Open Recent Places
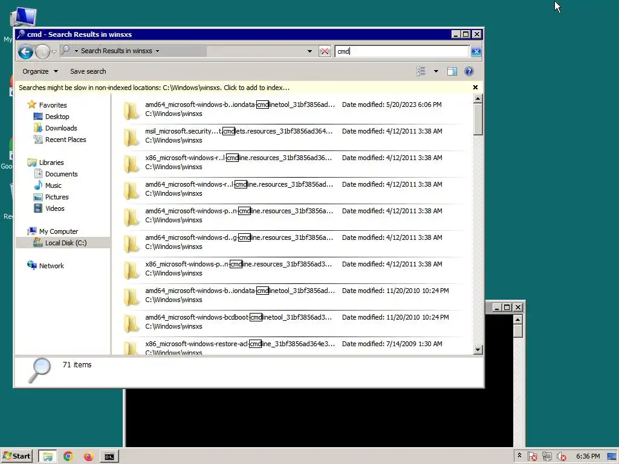The image size is (619, 464). click(65, 140)
